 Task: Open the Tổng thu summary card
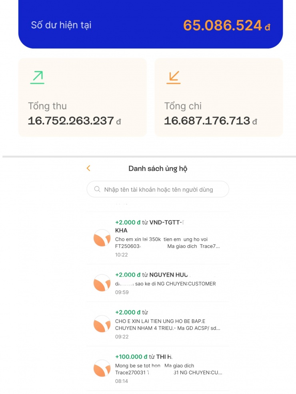(82, 97)
